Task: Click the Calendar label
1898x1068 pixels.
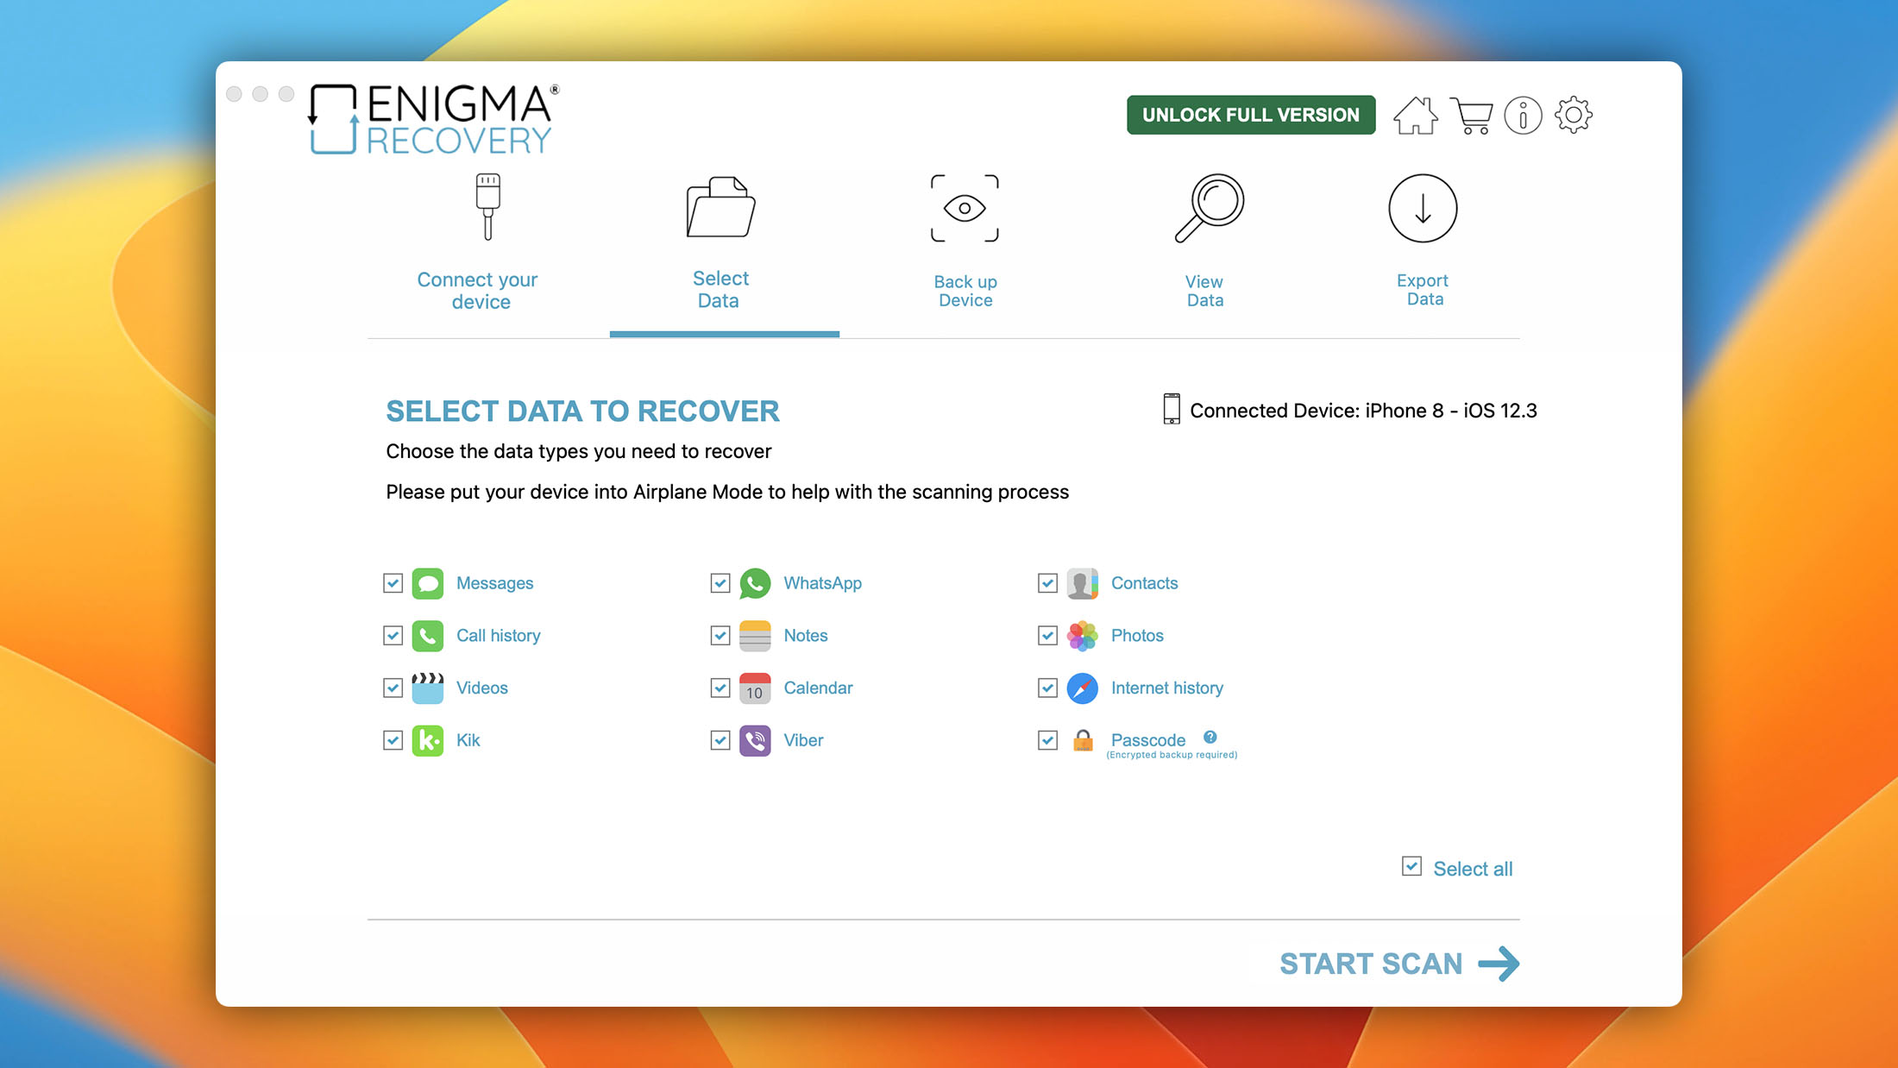Action: point(818,688)
